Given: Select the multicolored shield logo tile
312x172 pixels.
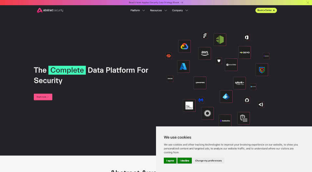Looking at the screenshot, I should (262, 70).
